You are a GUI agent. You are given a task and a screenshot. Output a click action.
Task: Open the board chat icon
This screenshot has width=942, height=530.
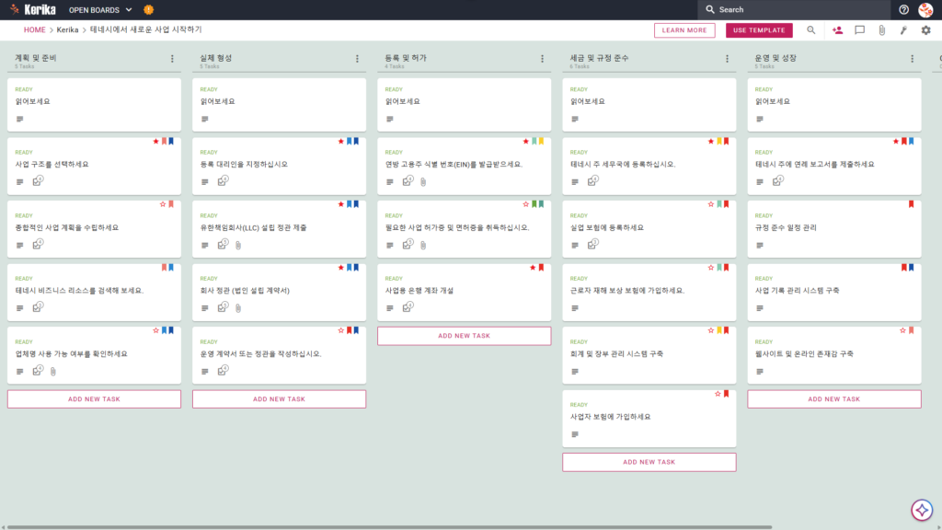click(x=860, y=30)
